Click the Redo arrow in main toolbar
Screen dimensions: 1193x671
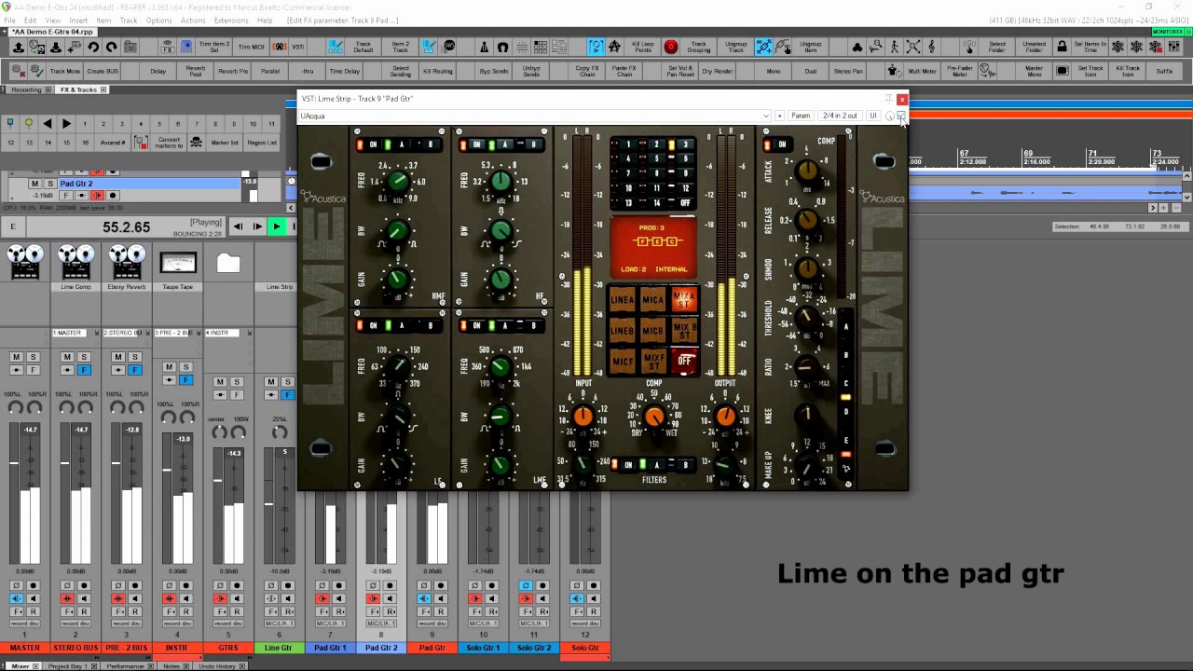(112, 47)
